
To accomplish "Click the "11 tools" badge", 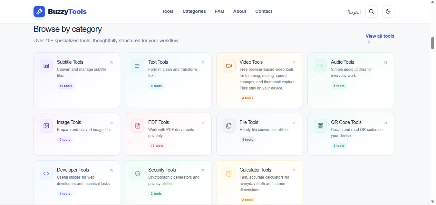I will (x=66, y=86).
